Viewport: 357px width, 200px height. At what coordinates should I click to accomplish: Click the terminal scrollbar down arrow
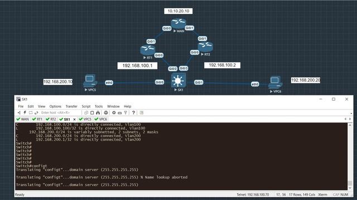350,188
